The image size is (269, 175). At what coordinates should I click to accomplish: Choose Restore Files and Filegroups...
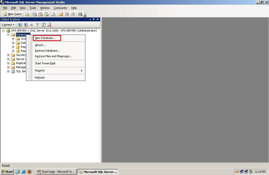(59, 56)
